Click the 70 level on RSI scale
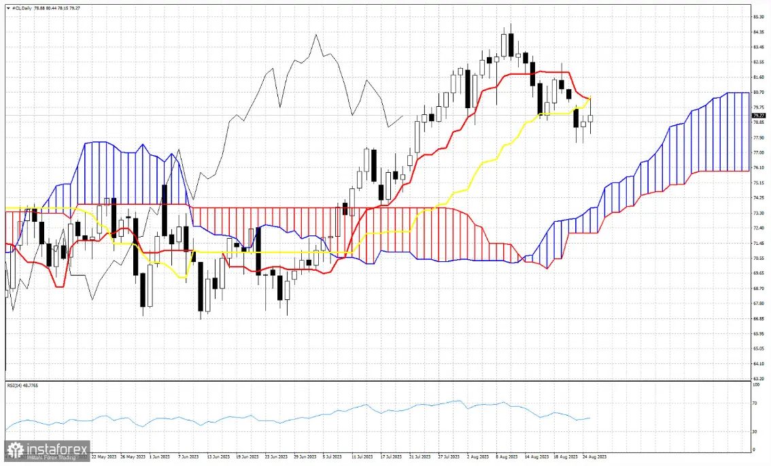The width and height of the screenshot is (771, 466). [x=755, y=404]
